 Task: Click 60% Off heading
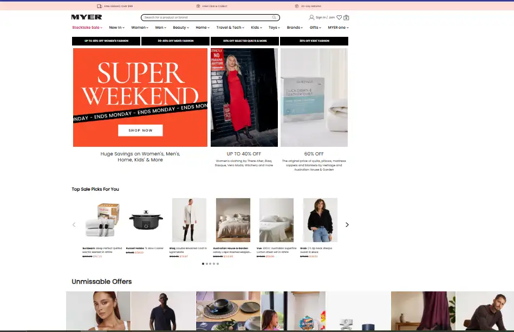point(314,154)
